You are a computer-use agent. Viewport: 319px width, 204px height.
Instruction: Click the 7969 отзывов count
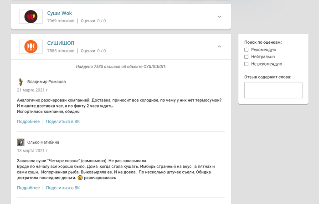(x=61, y=21)
